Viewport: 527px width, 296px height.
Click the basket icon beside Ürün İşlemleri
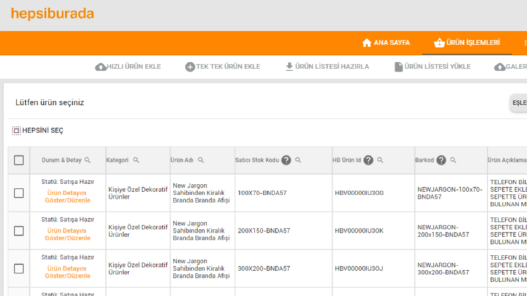439,42
